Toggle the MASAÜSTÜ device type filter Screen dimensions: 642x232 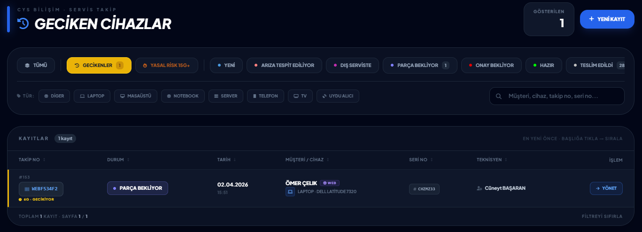[136, 96]
